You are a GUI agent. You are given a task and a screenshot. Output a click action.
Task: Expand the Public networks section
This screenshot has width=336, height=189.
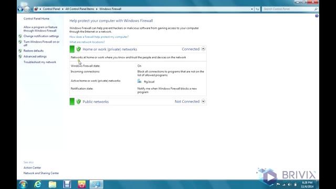click(x=203, y=101)
